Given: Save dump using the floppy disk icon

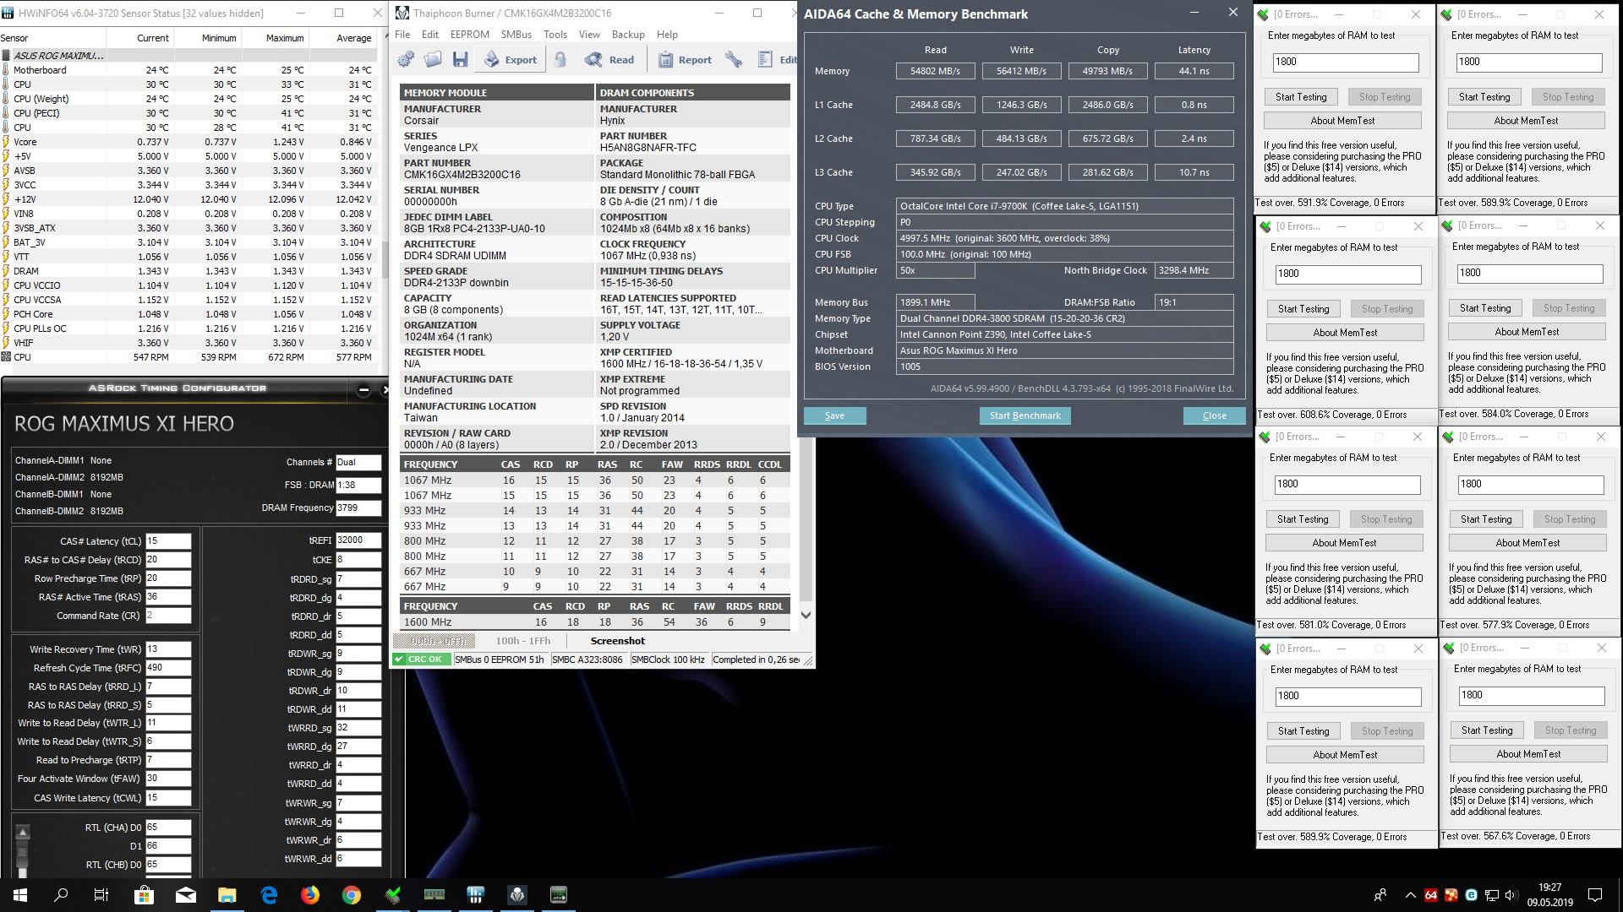Looking at the screenshot, I should (460, 59).
